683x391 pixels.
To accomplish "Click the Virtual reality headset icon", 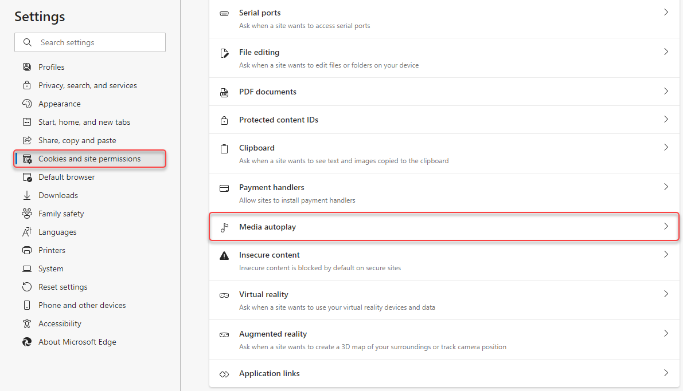I will tap(224, 294).
